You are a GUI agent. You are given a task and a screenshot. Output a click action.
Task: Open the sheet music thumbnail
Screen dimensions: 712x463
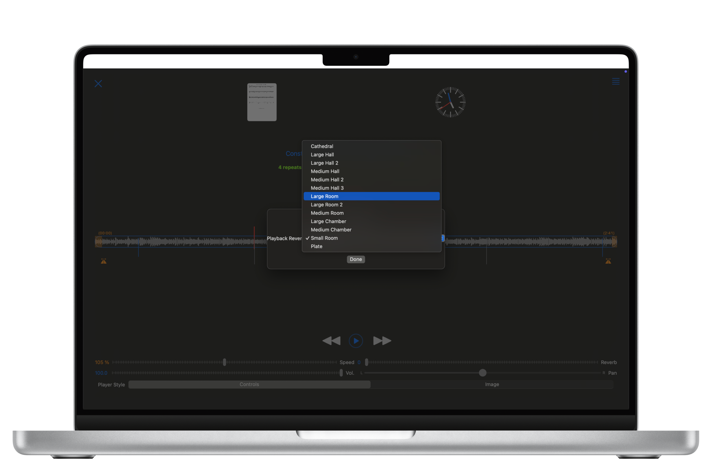tap(262, 102)
